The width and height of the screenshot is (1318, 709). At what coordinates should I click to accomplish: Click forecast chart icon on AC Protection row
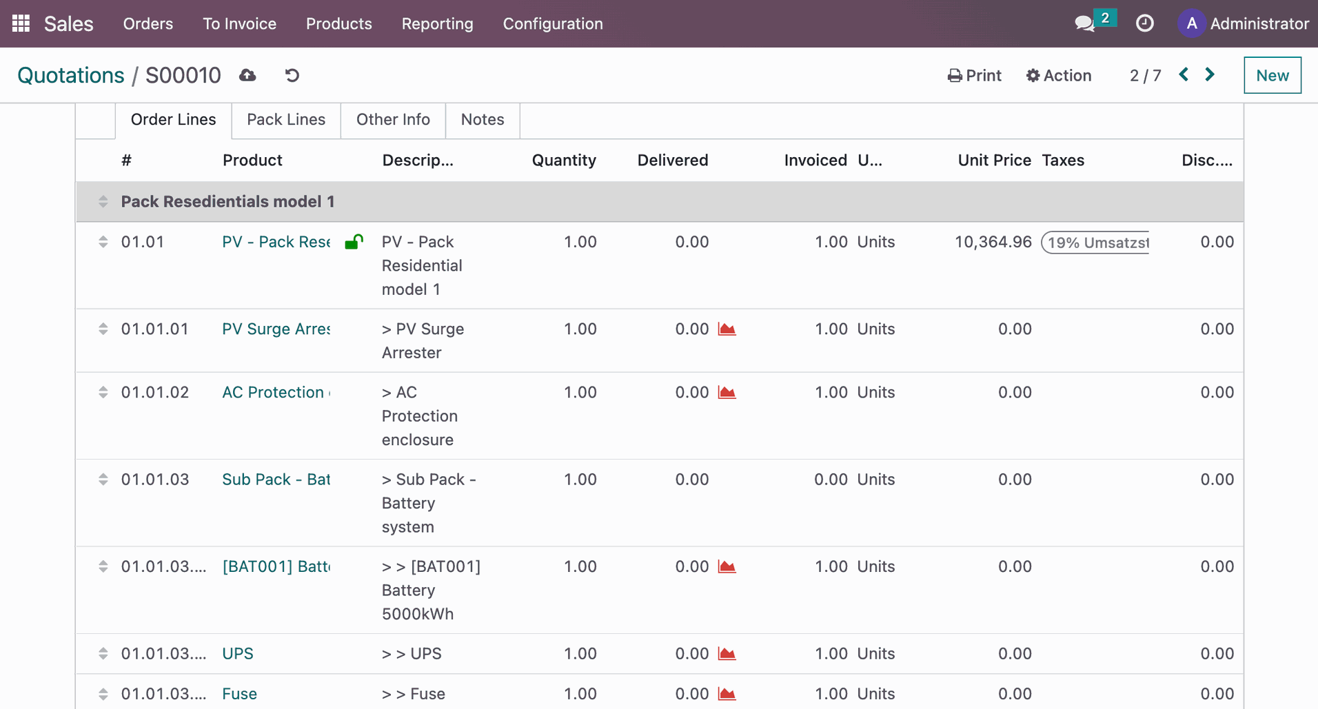coord(727,392)
